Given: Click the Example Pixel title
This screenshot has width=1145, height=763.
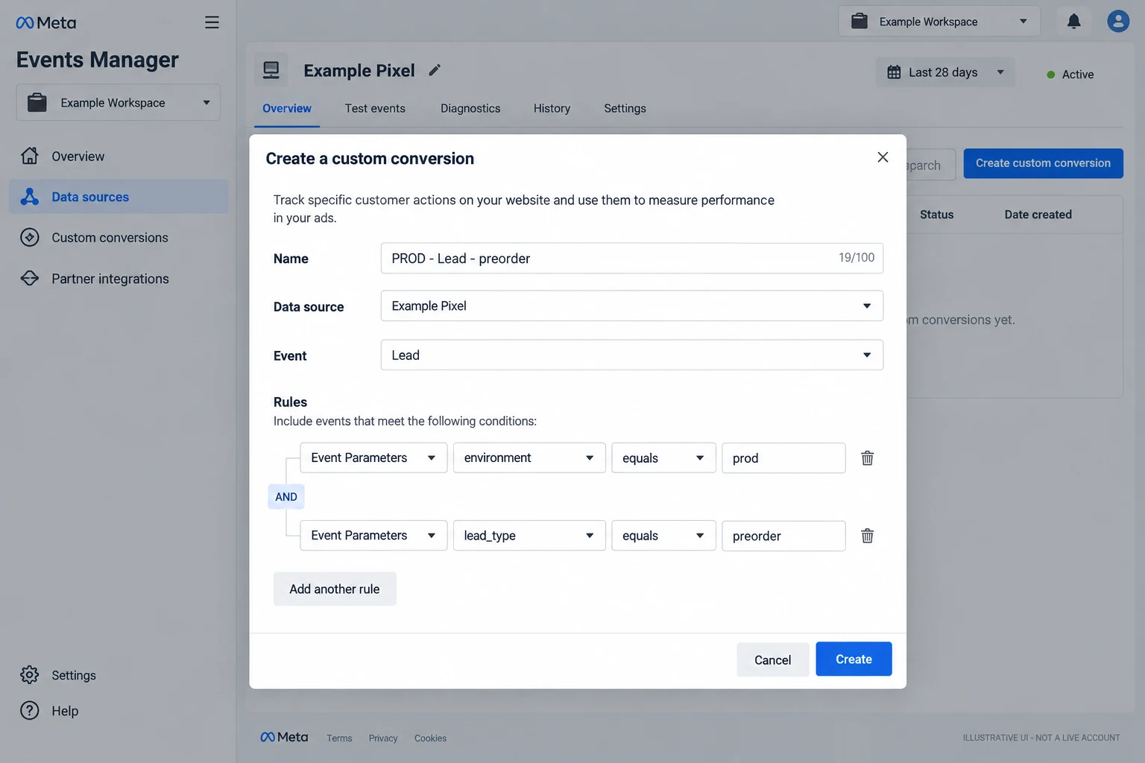Looking at the screenshot, I should [x=359, y=70].
